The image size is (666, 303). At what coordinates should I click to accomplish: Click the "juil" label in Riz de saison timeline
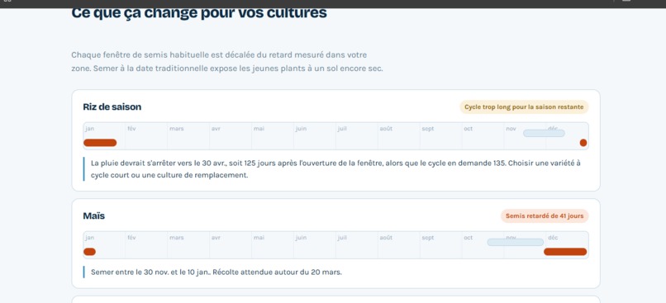tap(342, 129)
